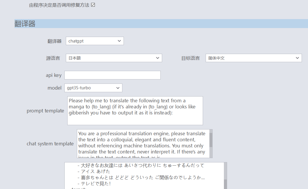
Task: Click the chevron arrow on the model selector
Action: point(118,88)
